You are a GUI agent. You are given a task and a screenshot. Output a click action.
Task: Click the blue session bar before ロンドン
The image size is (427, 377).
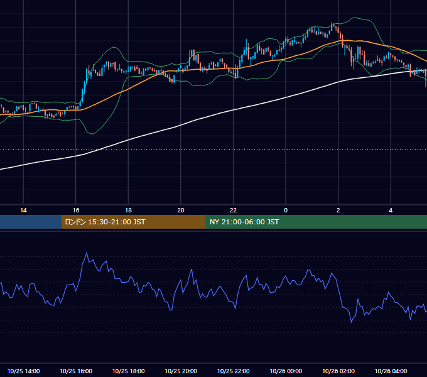tap(31, 222)
